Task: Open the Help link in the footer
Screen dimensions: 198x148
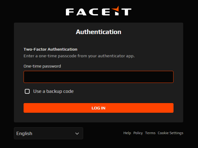Action: click(x=127, y=133)
